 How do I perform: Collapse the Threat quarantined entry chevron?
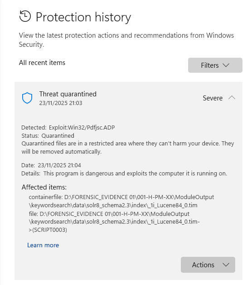click(232, 98)
